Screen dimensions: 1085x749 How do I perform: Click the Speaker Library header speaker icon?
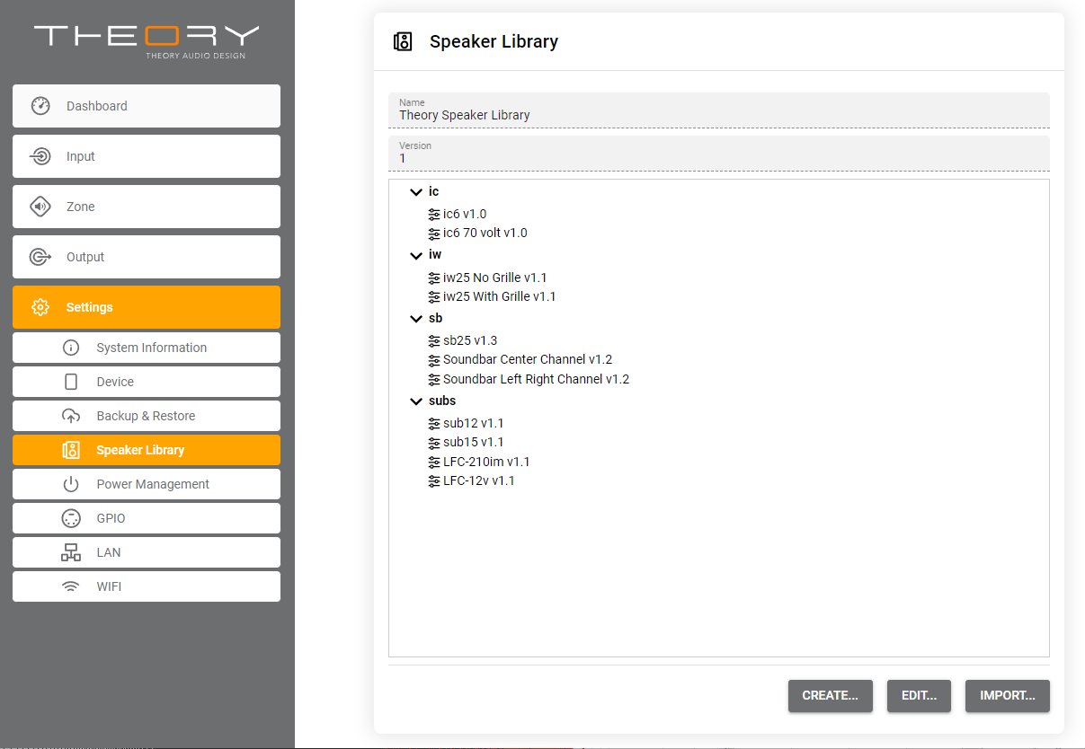coord(404,41)
